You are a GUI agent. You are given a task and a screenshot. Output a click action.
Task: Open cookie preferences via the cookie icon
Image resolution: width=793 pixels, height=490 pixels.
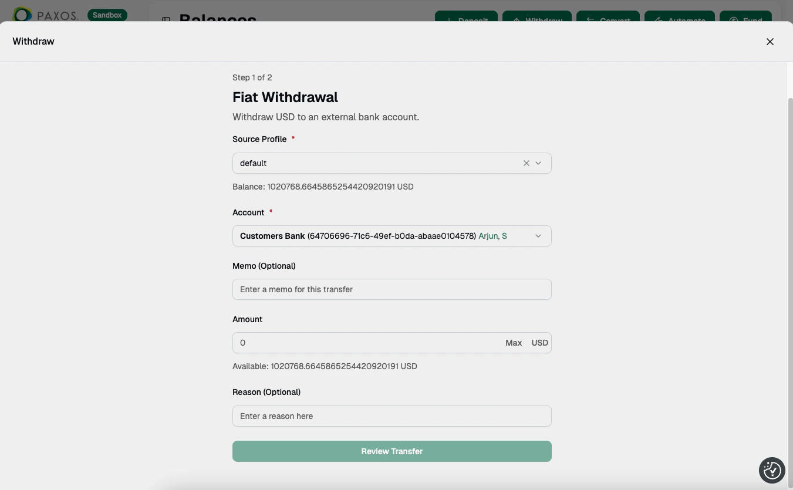(771, 470)
